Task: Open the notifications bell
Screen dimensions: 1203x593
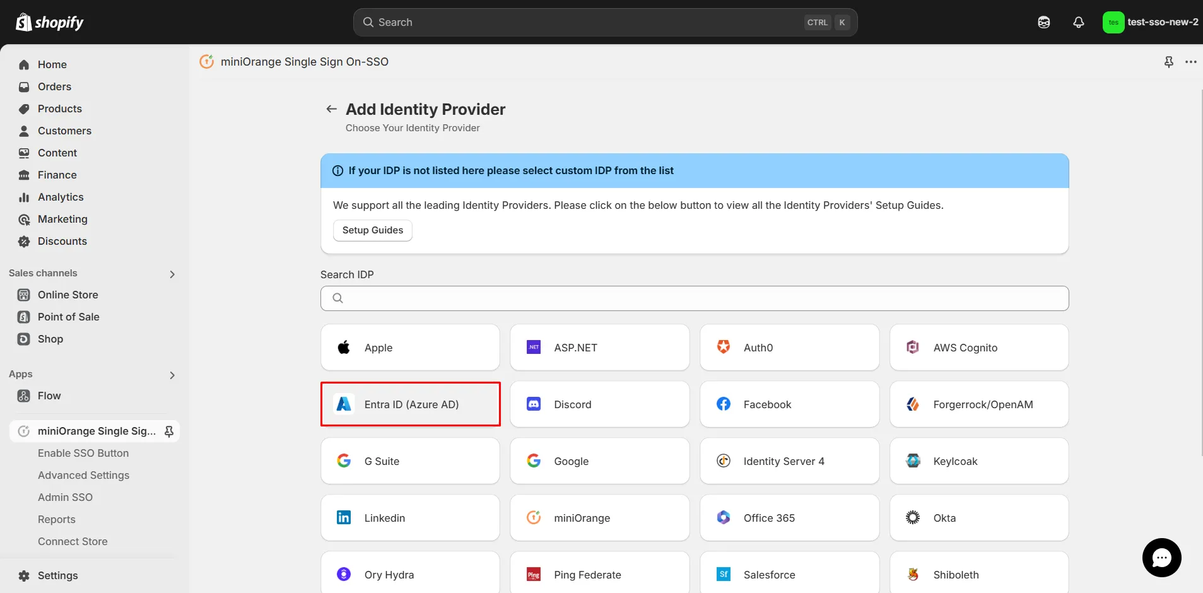Action: 1079,22
